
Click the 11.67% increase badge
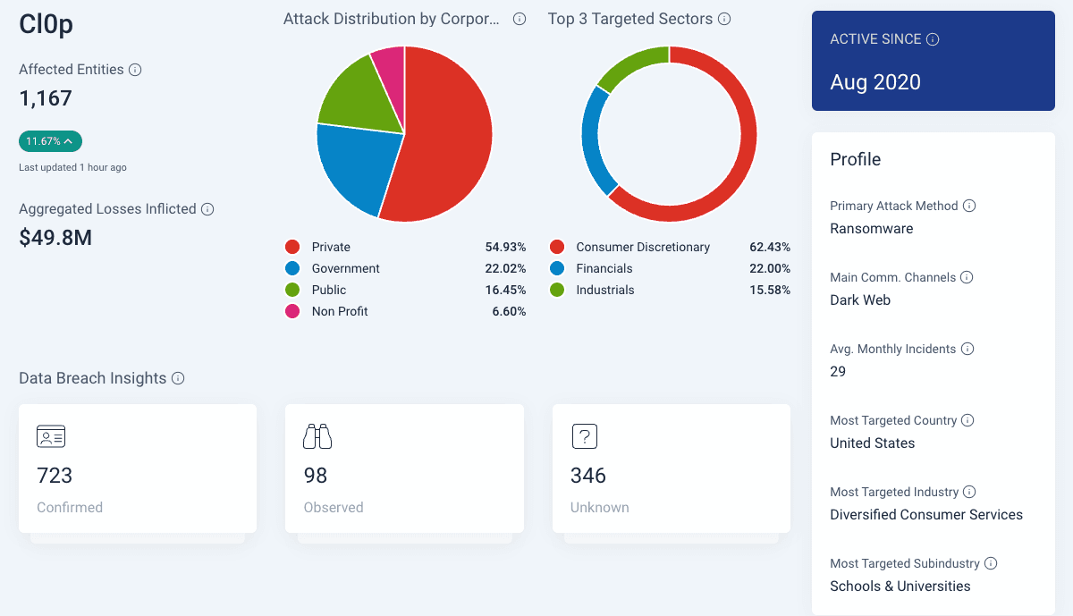50,141
